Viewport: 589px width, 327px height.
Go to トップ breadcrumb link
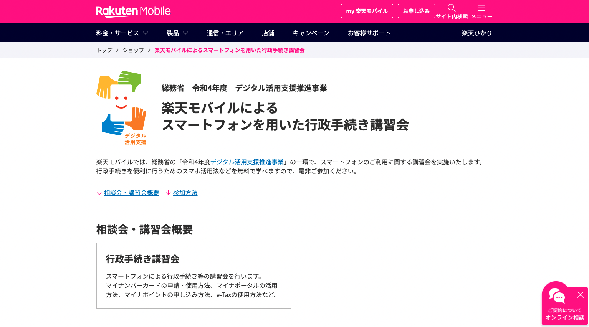click(104, 50)
